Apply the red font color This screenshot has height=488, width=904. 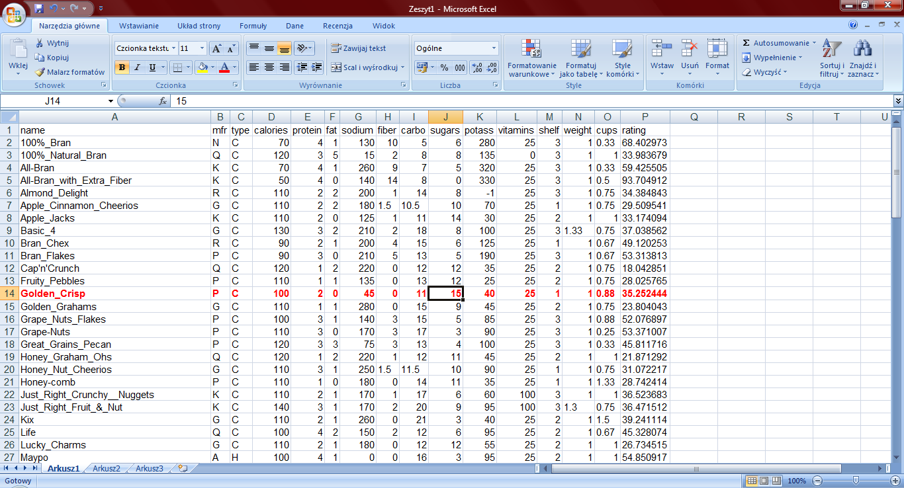[x=225, y=67]
